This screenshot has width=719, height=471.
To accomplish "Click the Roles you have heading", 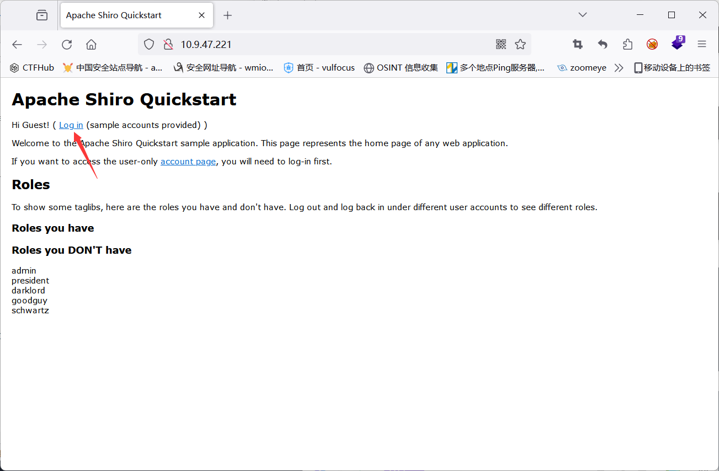I will [x=53, y=228].
